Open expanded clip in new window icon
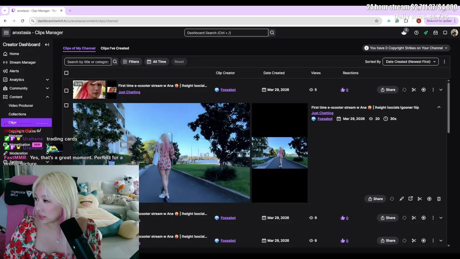The height and width of the screenshot is (259, 460). (x=410, y=199)
